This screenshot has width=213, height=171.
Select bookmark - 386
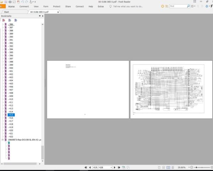point(11,24)
